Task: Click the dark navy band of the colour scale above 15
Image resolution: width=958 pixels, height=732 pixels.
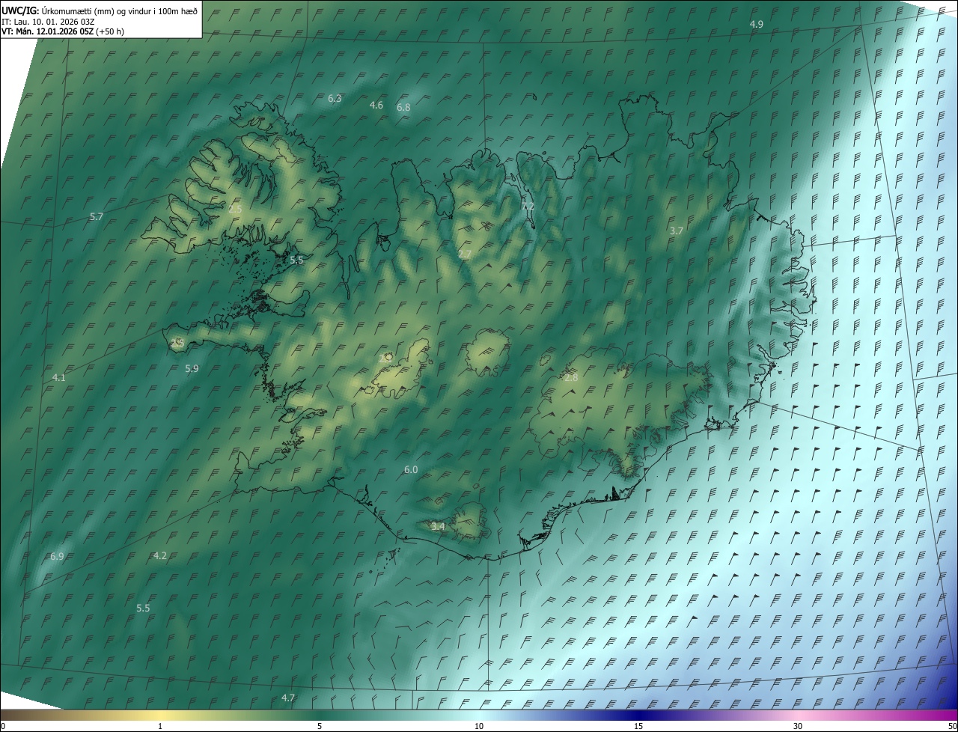Action: click(638, 716)
